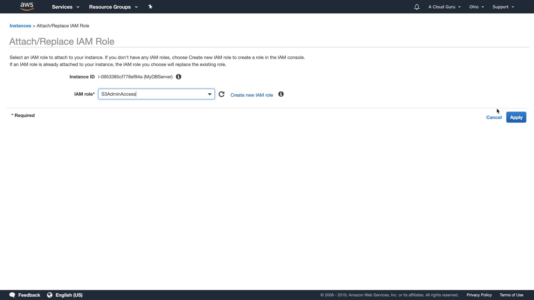Click the info icon beside Instance ID
534x300 pixels.
[179, 77]
